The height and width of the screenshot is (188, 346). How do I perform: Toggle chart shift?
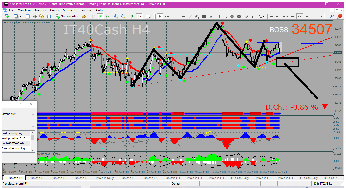coord(139,16)
